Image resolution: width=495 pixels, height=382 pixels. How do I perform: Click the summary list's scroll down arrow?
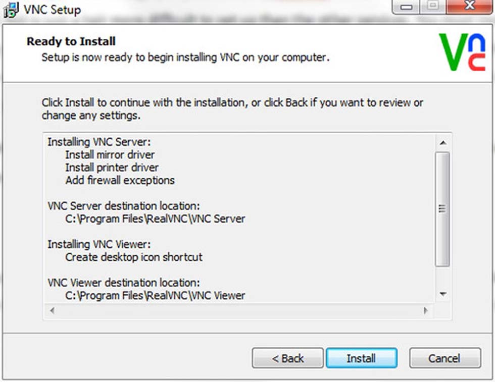point(442,294)
